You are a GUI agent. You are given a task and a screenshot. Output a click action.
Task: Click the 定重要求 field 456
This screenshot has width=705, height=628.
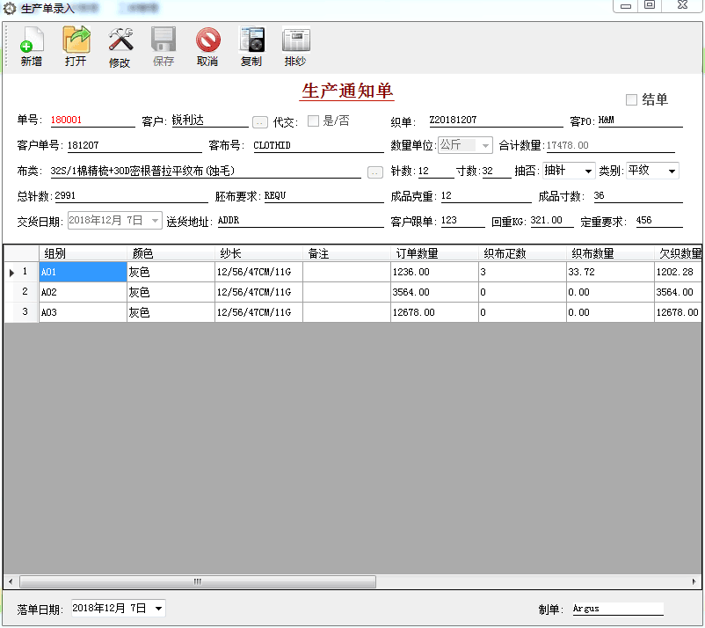click(x=658, y=221)
